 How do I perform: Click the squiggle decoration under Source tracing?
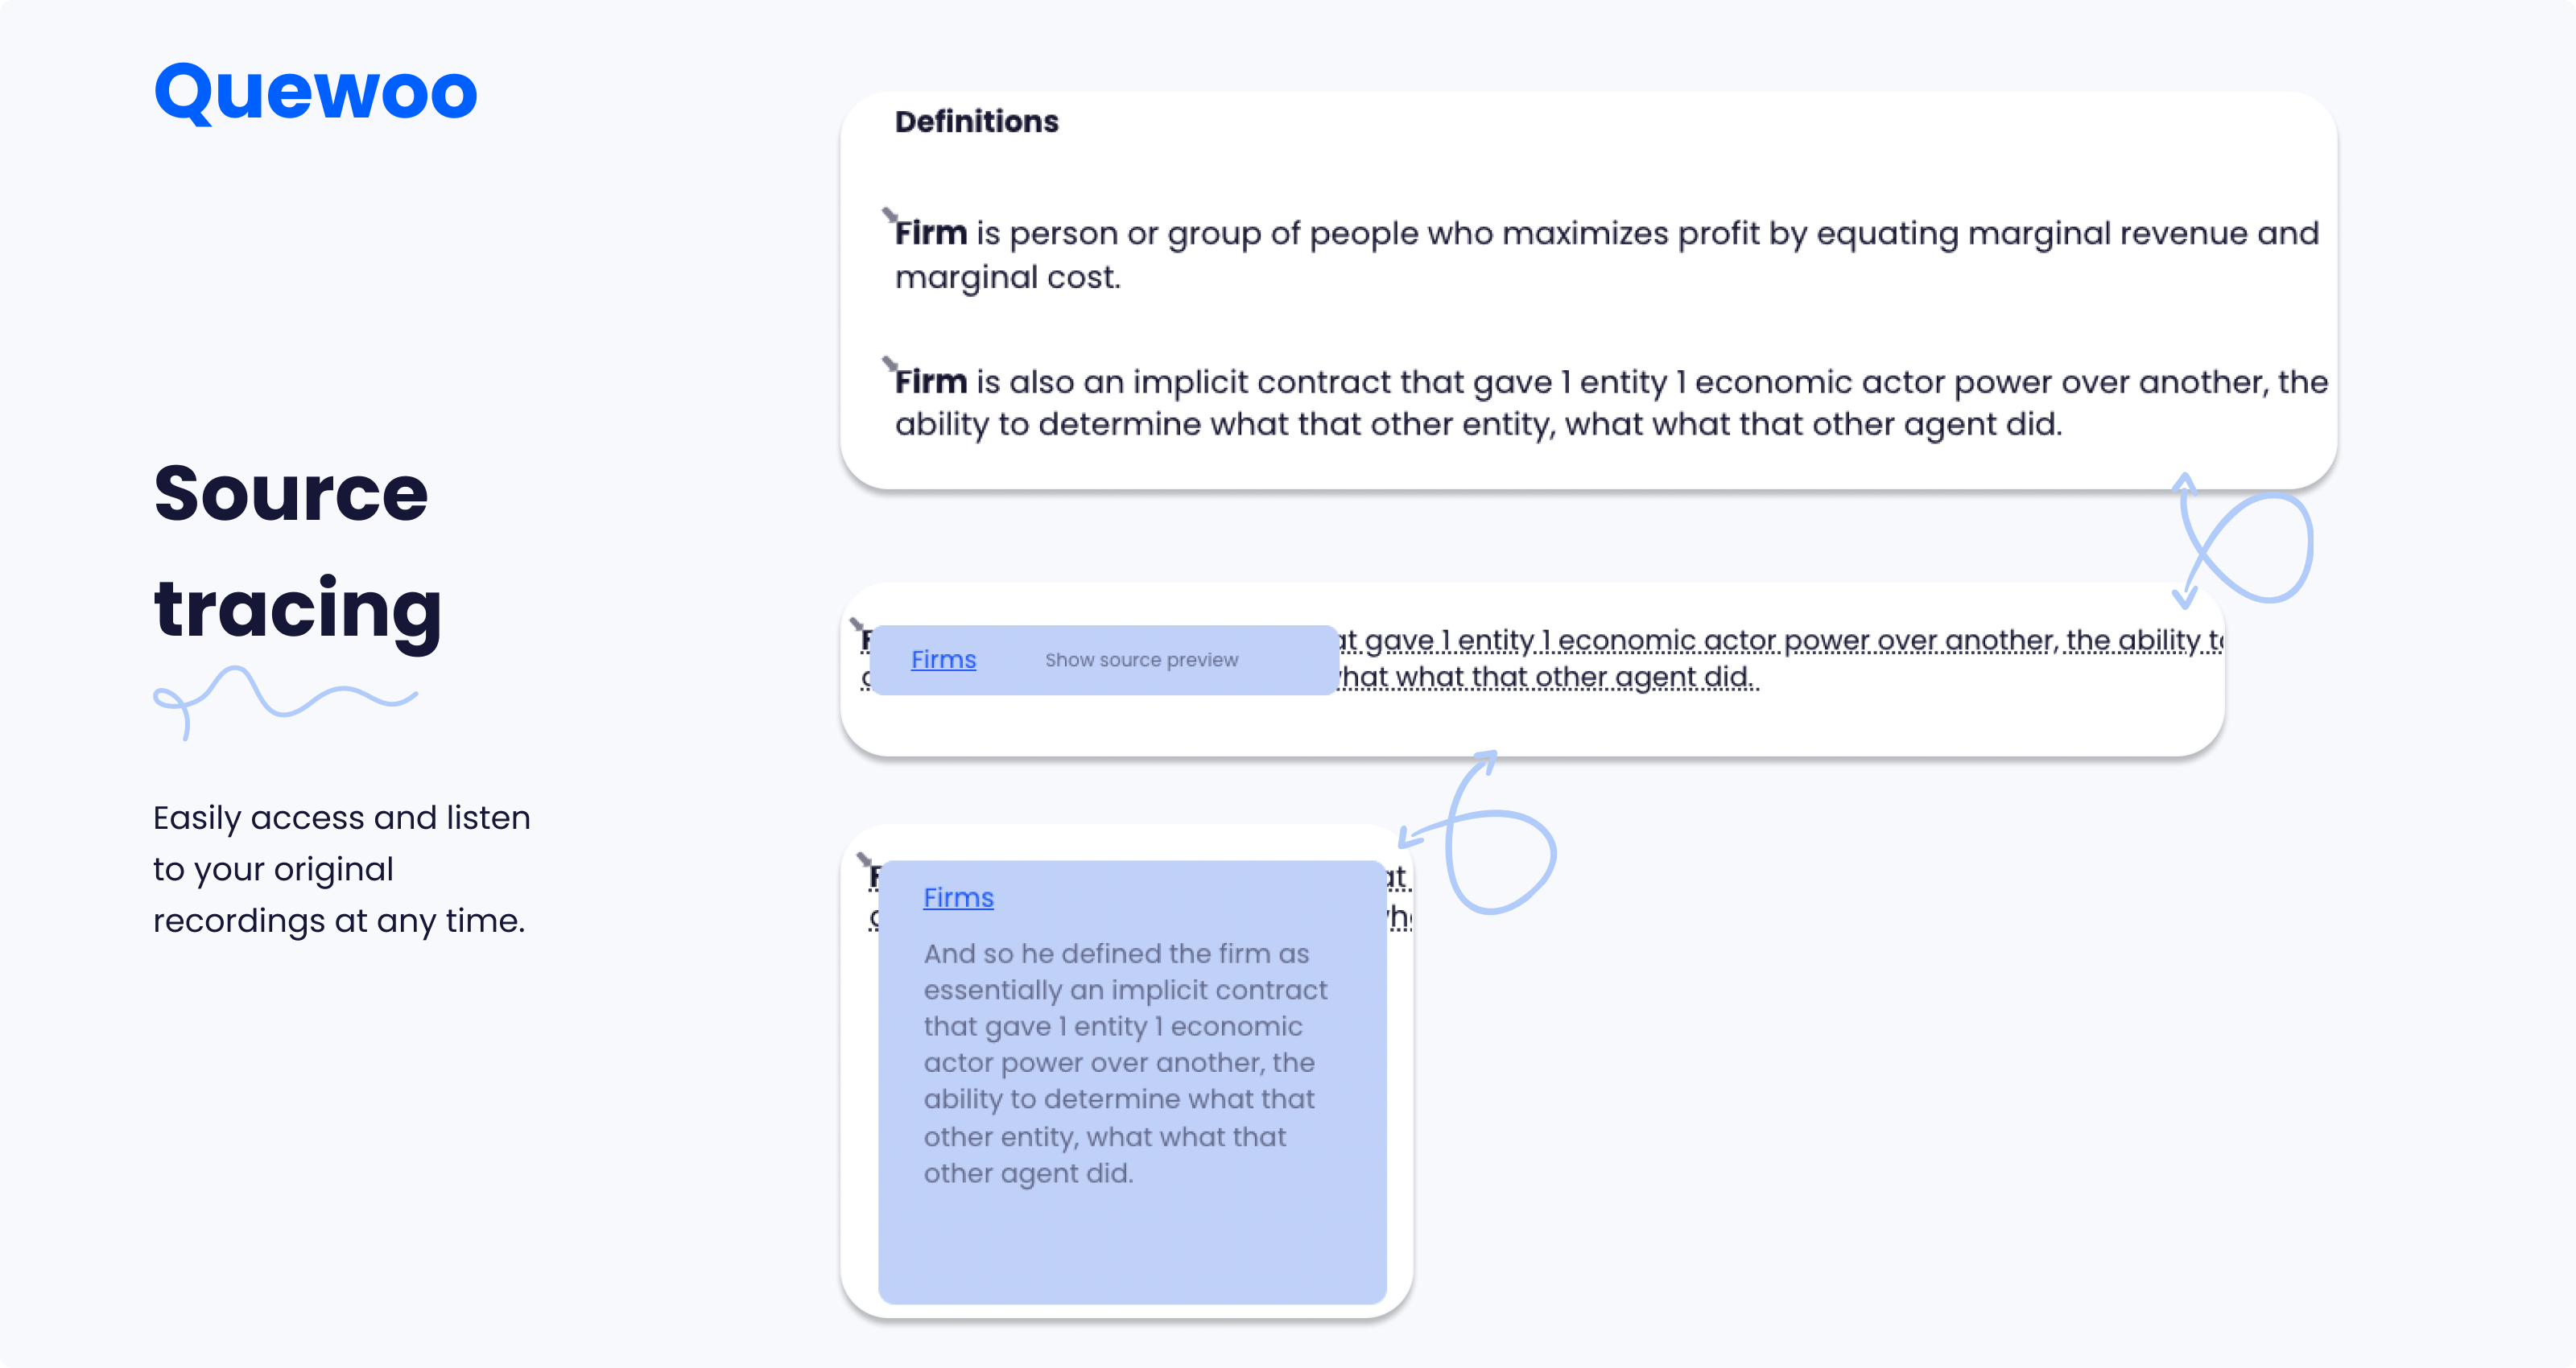[285, 702]
